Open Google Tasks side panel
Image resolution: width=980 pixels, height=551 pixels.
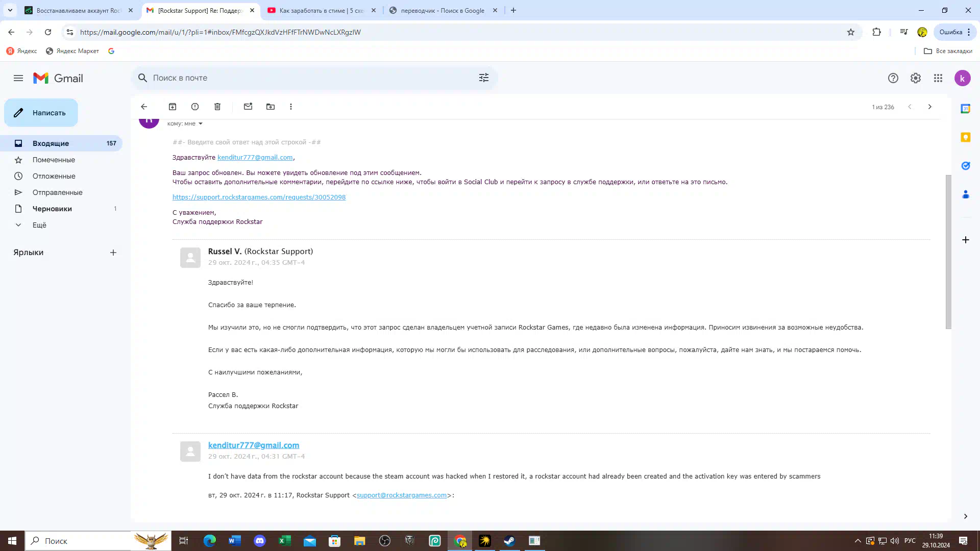[965, 166]
